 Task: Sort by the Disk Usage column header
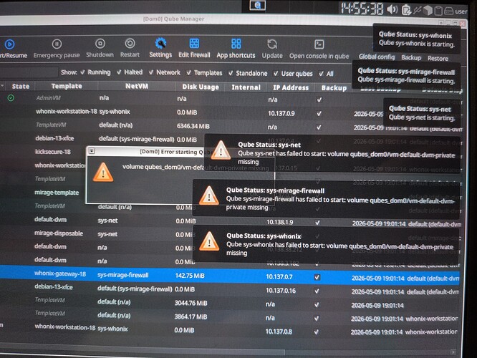coord(200,87)
